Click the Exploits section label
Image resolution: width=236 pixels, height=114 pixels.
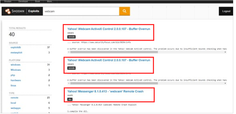[34, 11]
